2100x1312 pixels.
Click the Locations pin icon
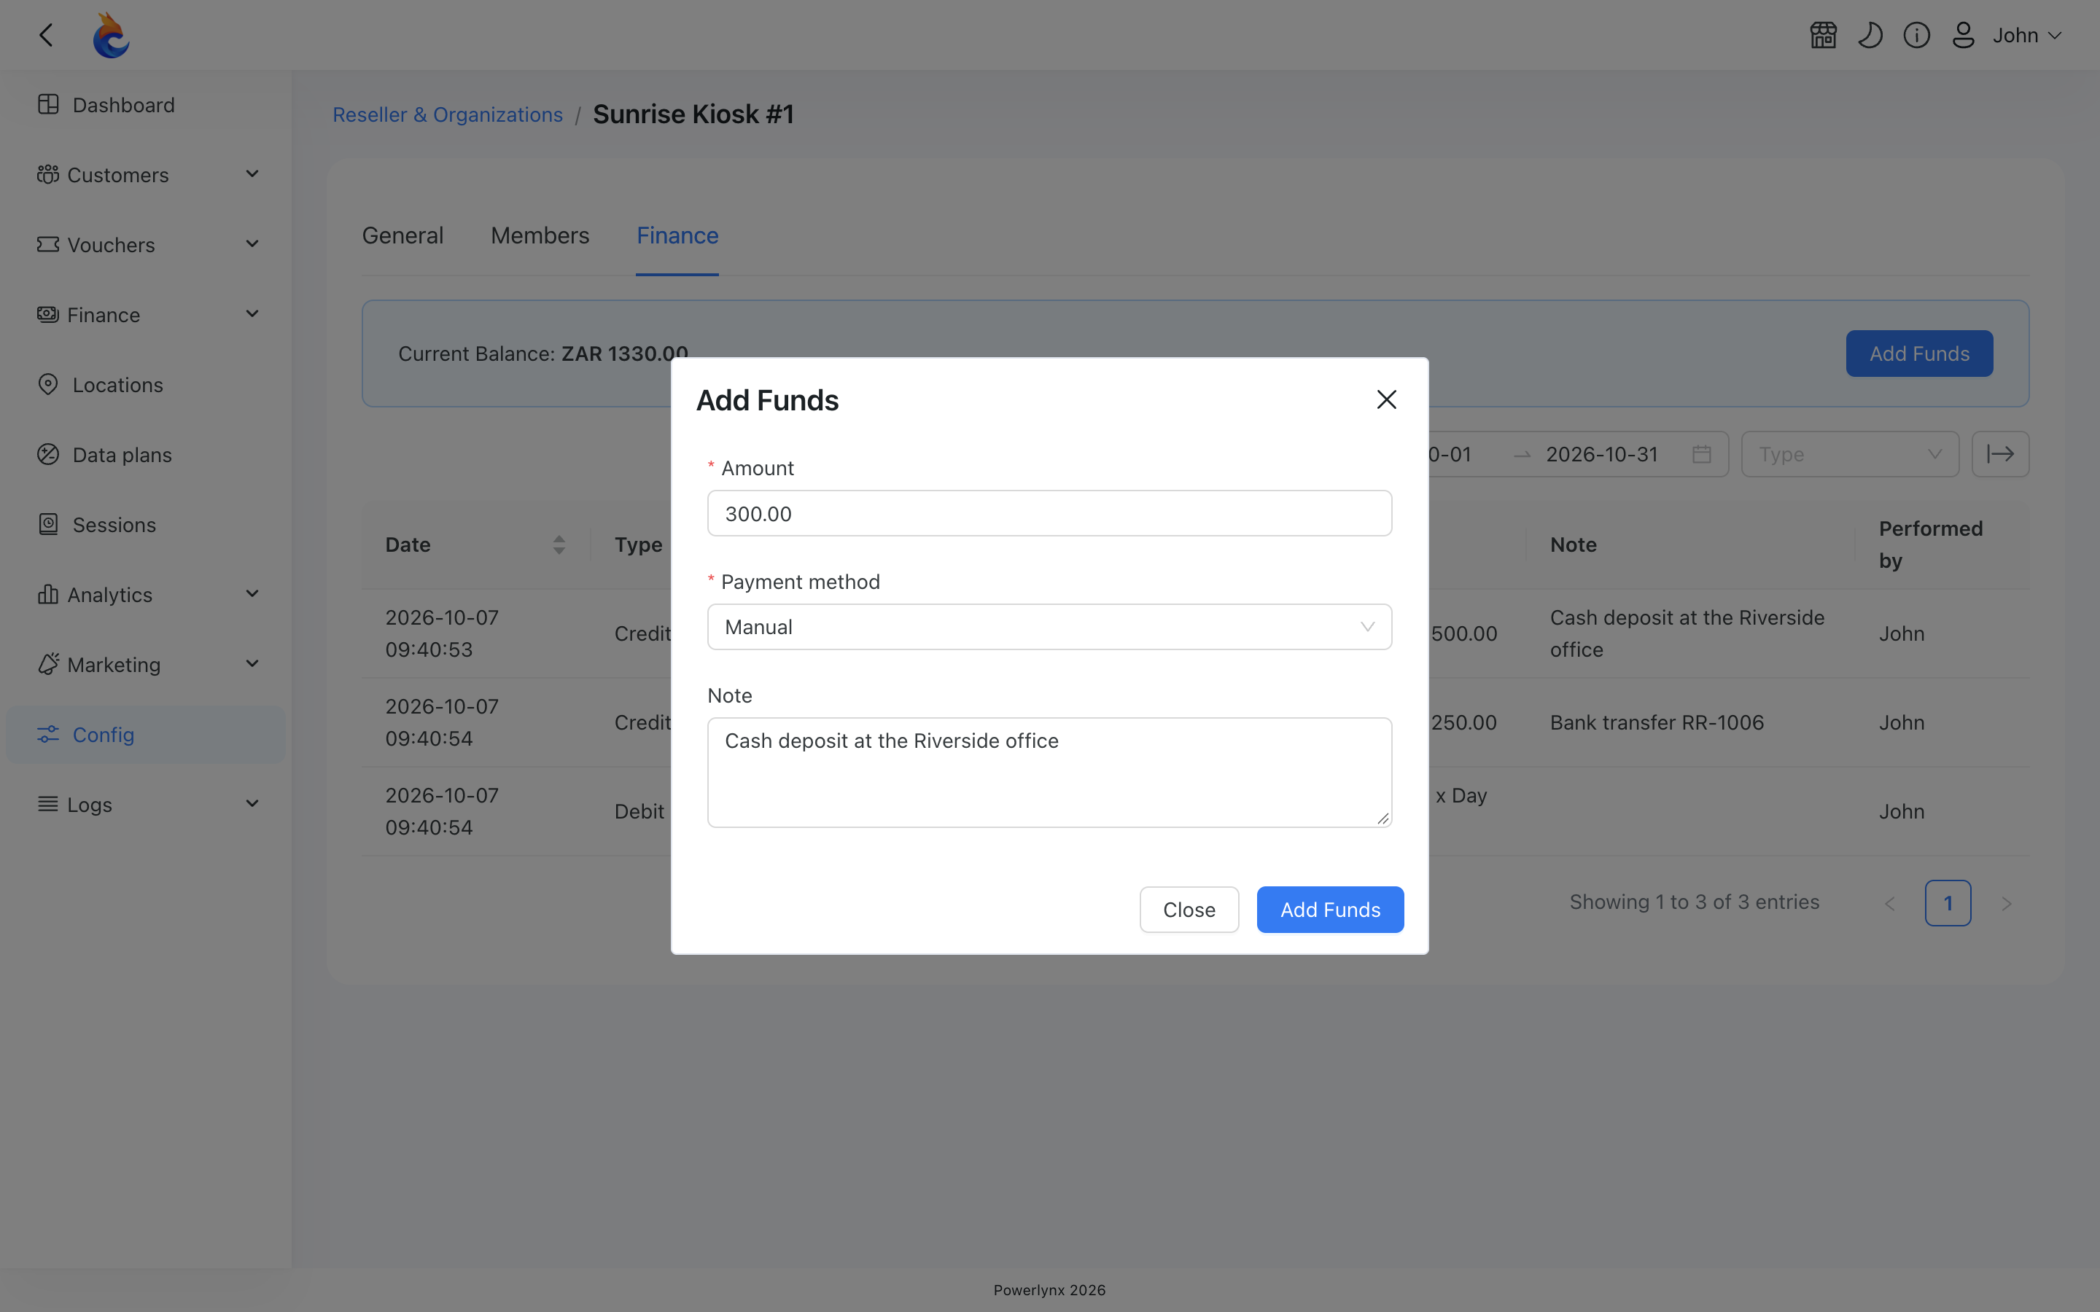click(47, 384)
